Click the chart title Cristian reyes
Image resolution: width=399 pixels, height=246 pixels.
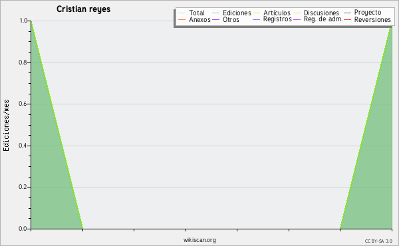pyautogui.click(x=84, y=9)
